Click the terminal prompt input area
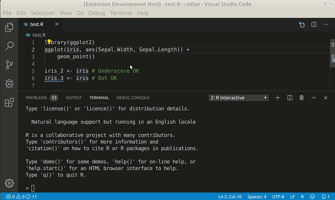335x200 pixels. click(x=33, y=188)
